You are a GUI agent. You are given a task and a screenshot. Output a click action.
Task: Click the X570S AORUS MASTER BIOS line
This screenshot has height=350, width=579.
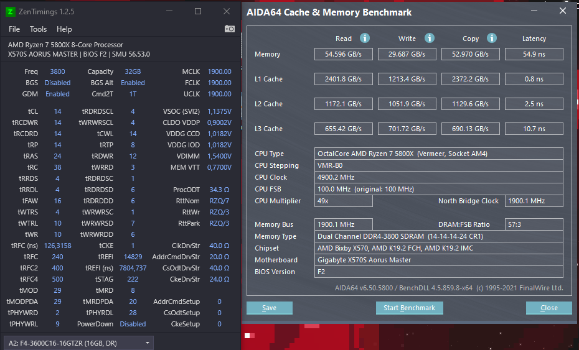click(x=79, y=54)
